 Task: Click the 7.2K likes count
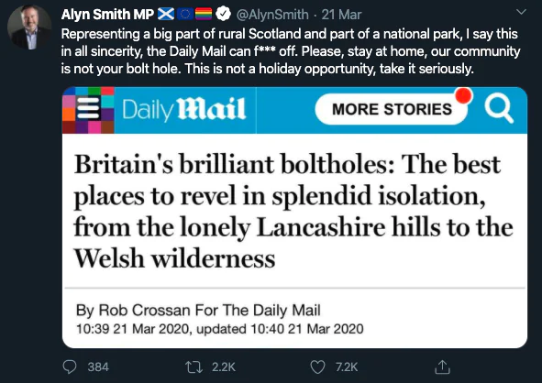[x=347, y=367]
